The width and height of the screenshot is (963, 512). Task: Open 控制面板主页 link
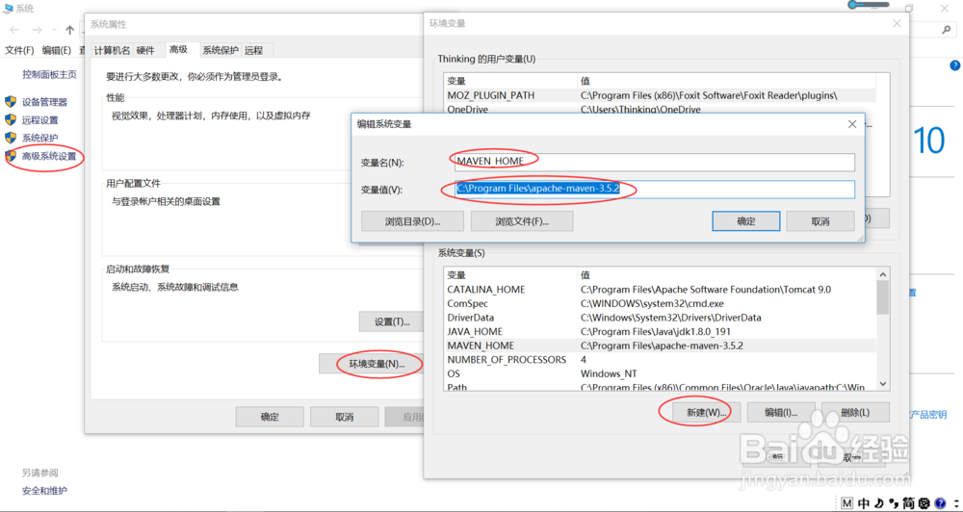[x=50, y=74]
